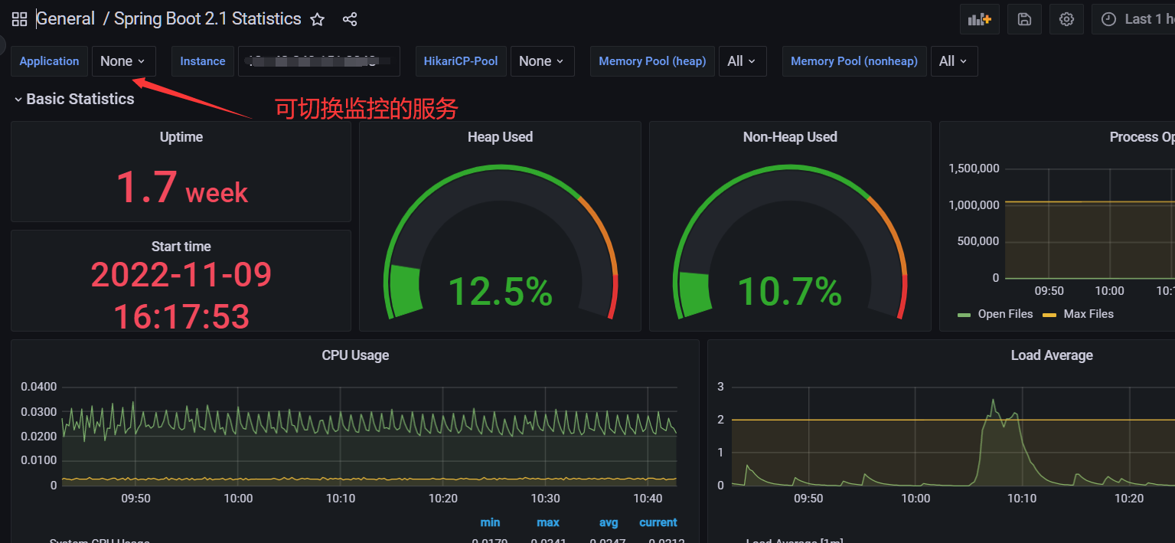1175x543 pixels.
Task: Go to the General folder breadcrumb
Action: 66,19
